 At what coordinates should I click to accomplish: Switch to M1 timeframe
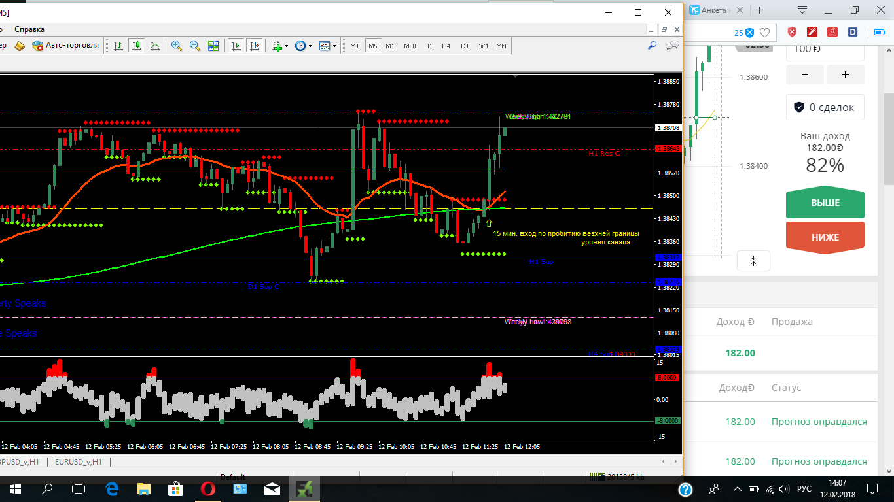[355, 46]
